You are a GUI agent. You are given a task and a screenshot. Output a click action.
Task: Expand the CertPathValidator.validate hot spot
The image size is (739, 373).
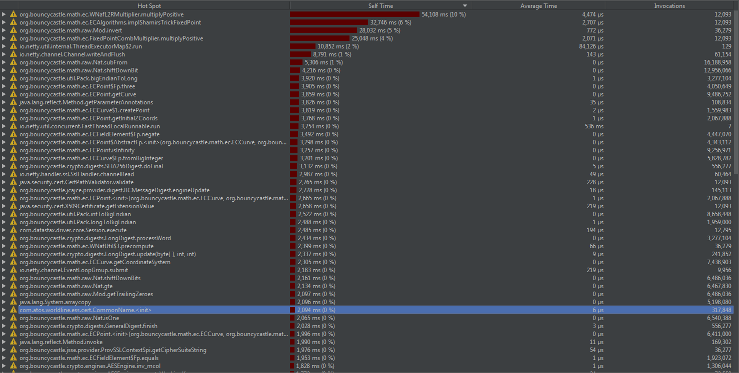pos(4,182)
